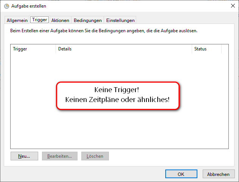
Task: Add a new trigger with Neu... button
Action: click(24, 156)
